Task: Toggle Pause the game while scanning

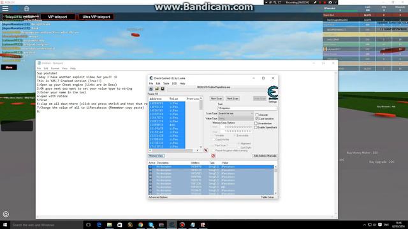Action: 214,151
